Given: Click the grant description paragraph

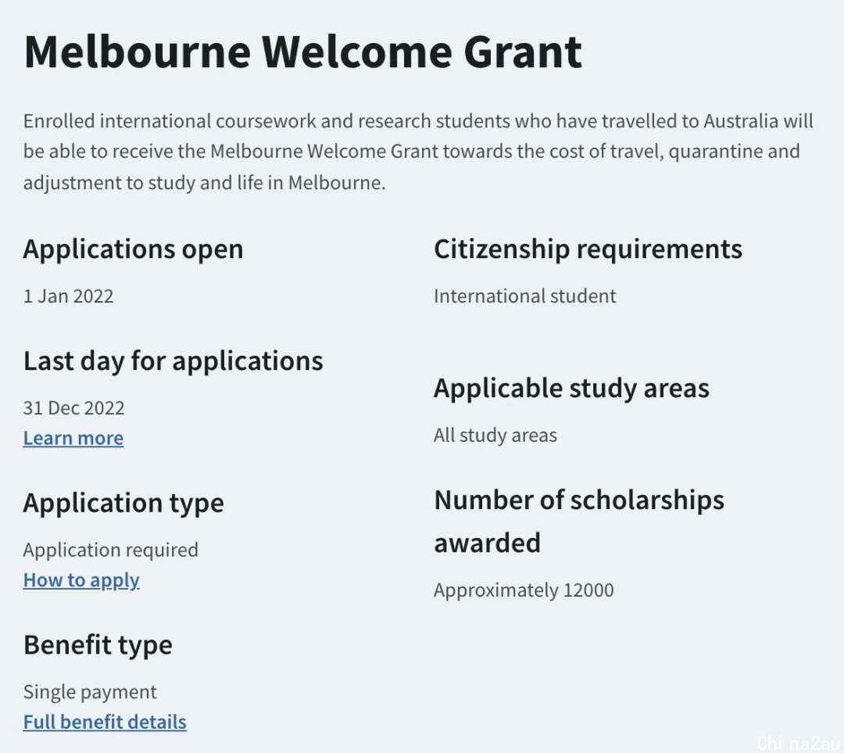Looking at the screenshot, I should tap(418, 152).
